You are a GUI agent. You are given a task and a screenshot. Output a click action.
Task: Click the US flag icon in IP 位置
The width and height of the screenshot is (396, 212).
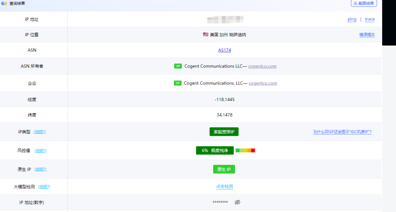click(x=206, y=34)
